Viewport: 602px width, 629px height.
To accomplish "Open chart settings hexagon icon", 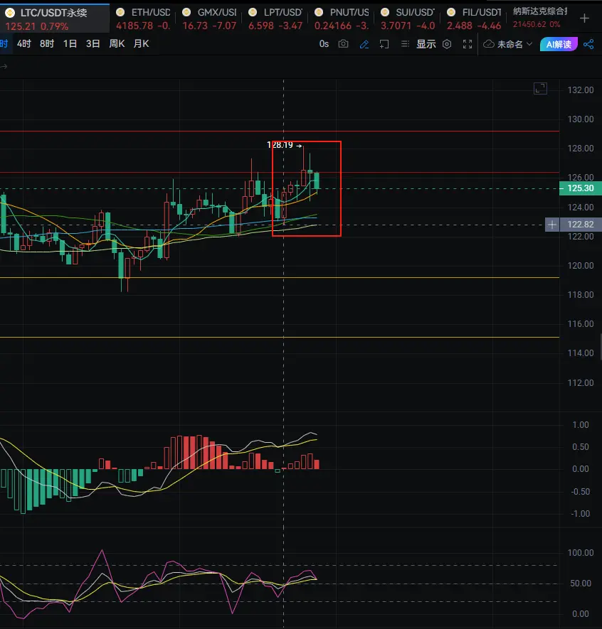I will pyautogui.click(x=447, y=44).
